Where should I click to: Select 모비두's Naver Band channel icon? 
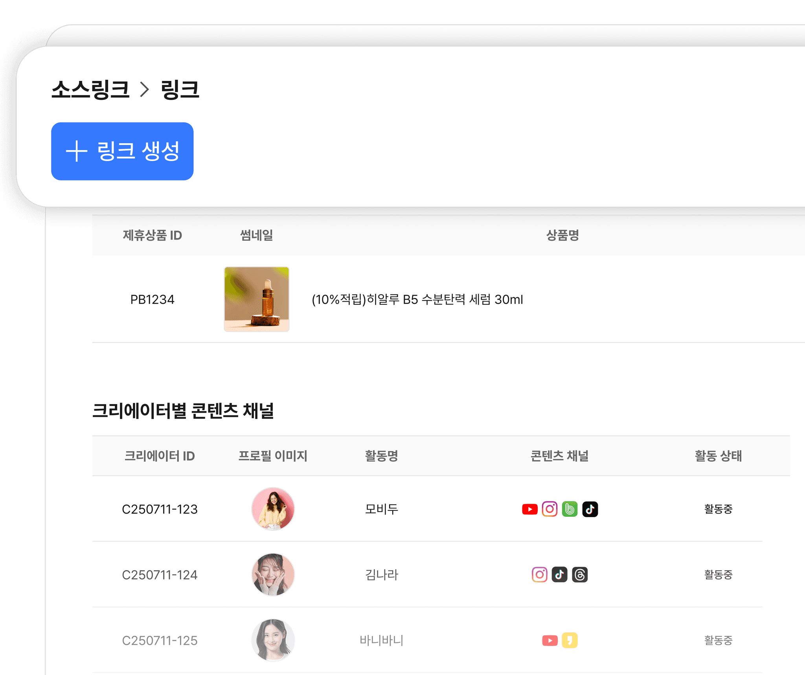(x=570, y=509)
